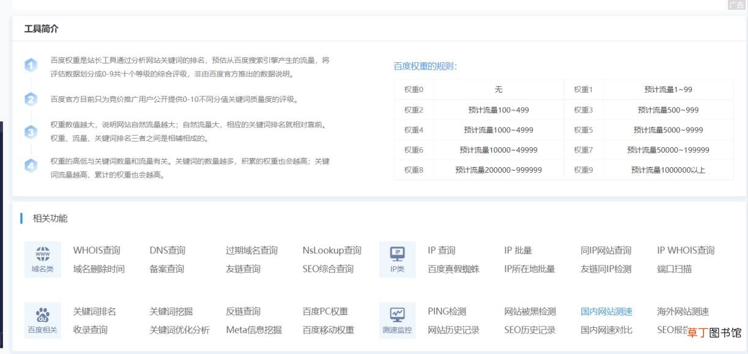Open SEO综合查询 link
This screenshot has height=354, width=748.
coord(328,269)
